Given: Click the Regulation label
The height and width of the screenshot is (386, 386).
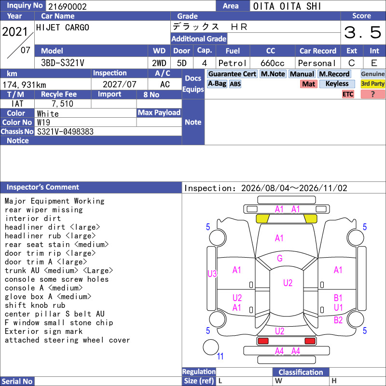Looking at the screenshot, I should [199, 372].
